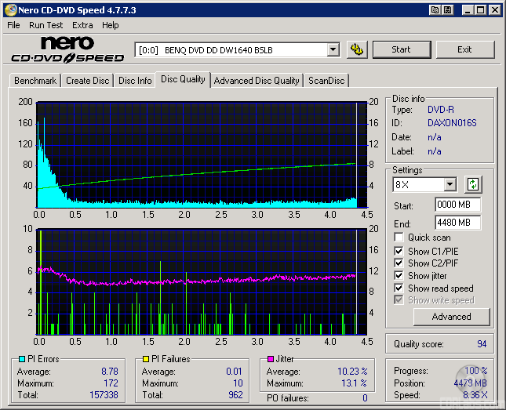Uncheck the Show jitter option
506x410 pixels.
point(399,276)
